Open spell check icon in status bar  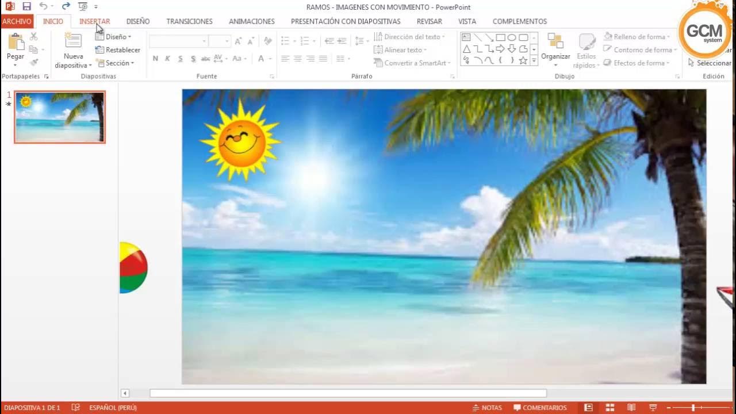click(75, 407)
